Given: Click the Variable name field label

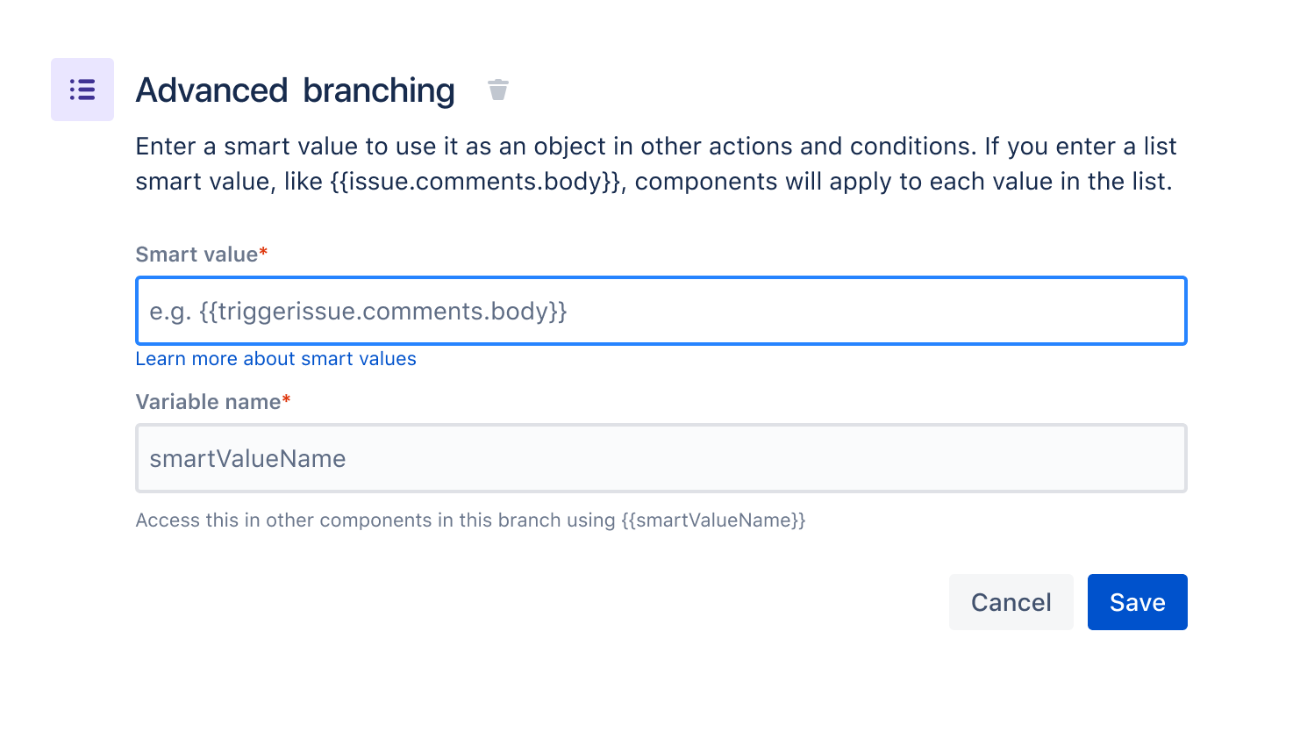Looking at the screenshot, I should [x=208, y=402].
